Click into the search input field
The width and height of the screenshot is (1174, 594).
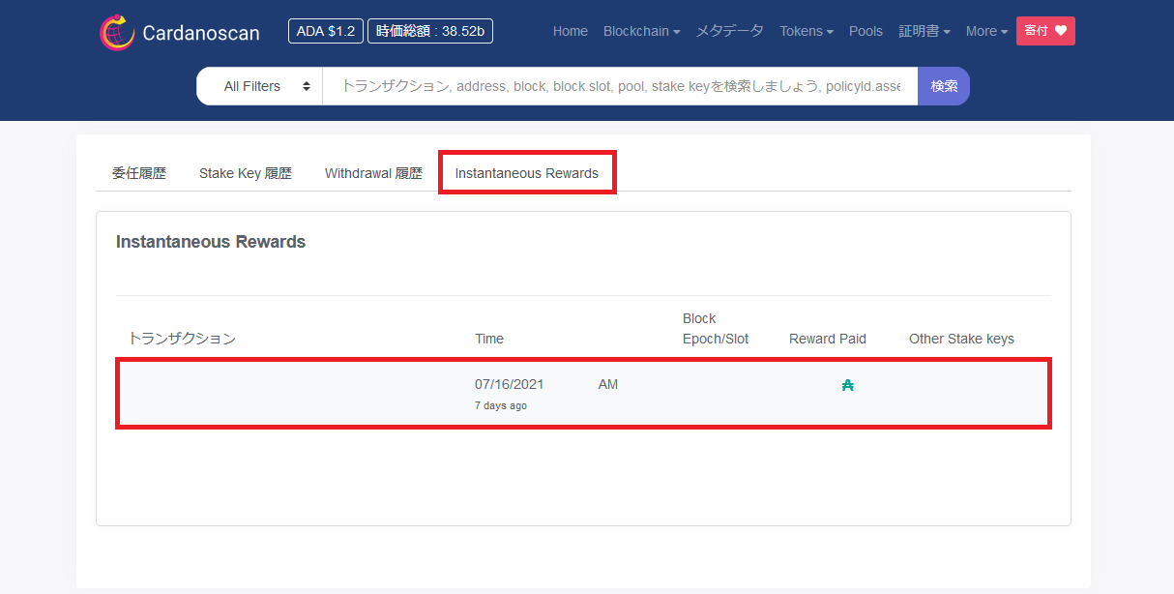[619, 86]
